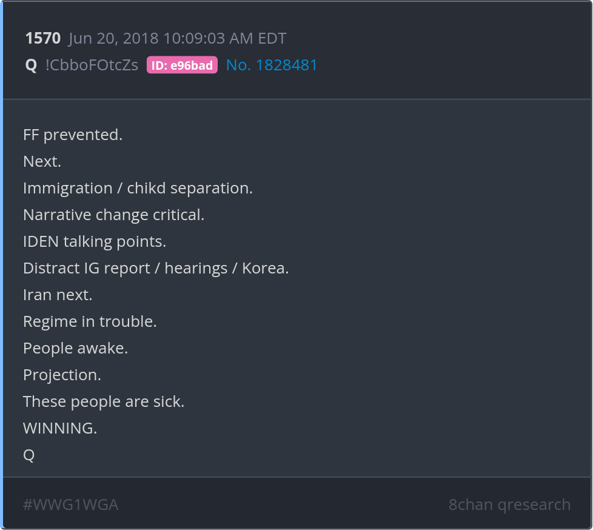Click the "Distract IG report / hearings / Korea." line
Screen dimensions: 593x530
click(156, 268)
